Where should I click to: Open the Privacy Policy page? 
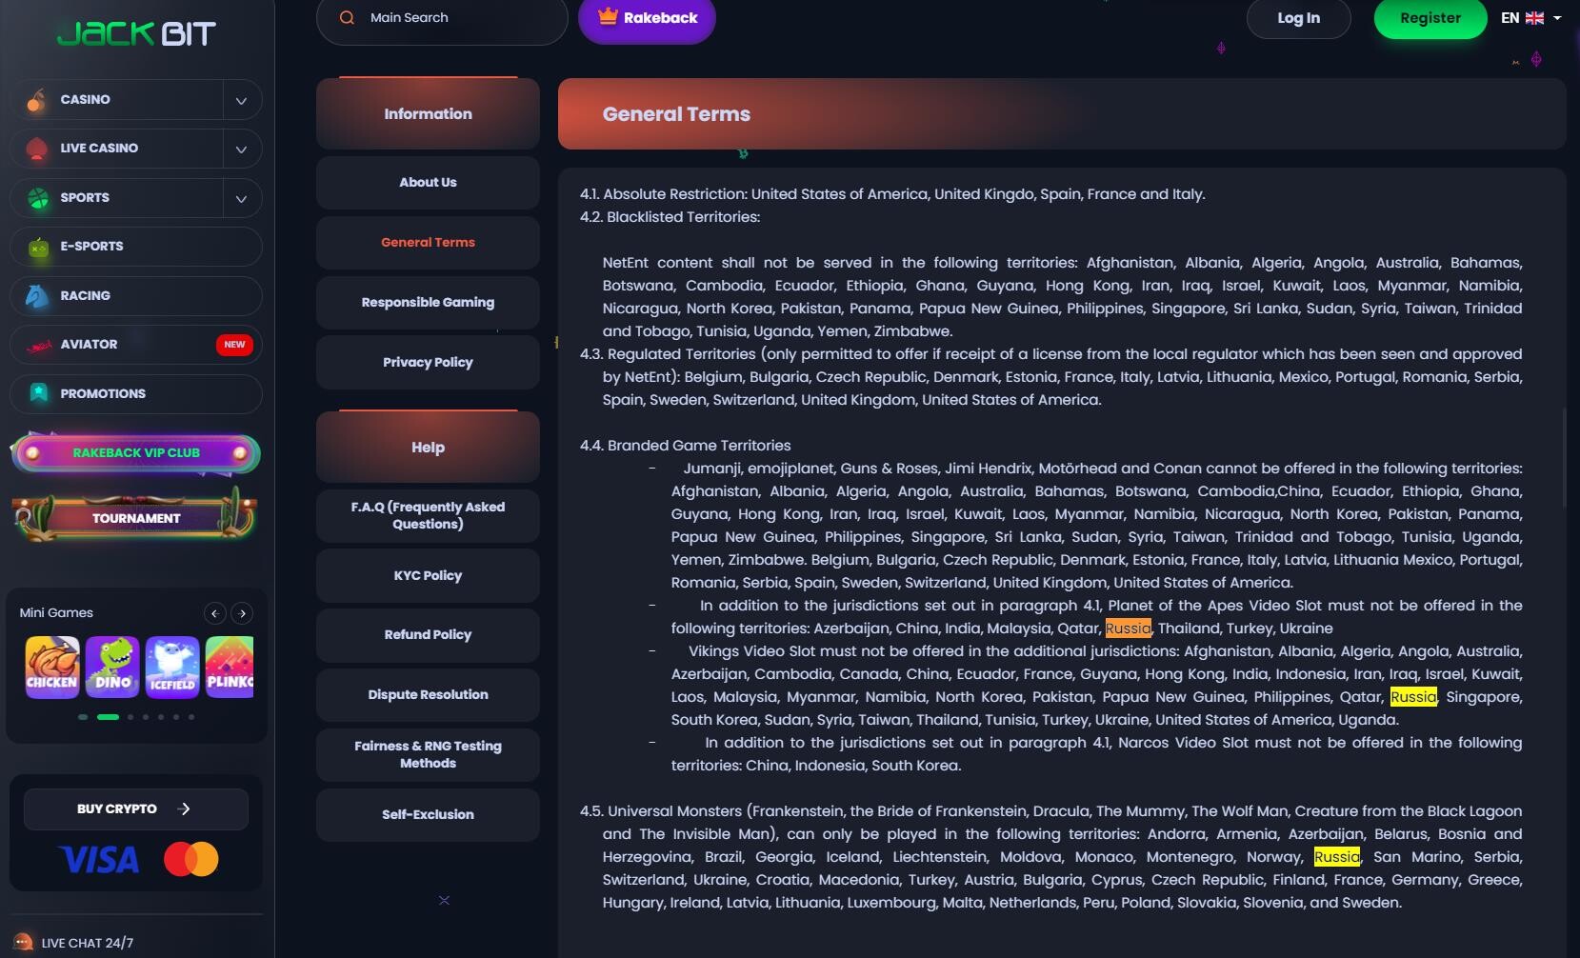click(428, 363)
